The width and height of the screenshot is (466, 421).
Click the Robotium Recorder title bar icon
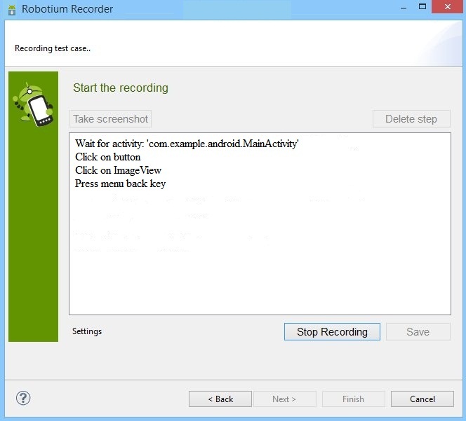(12, 10)
